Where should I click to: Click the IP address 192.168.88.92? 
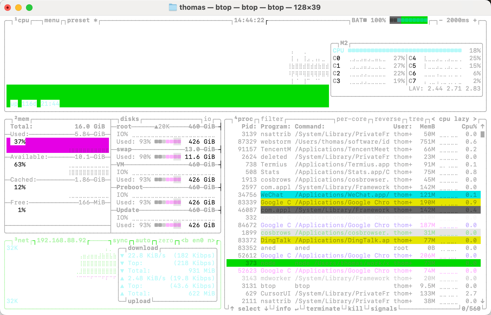coord(61,240)
